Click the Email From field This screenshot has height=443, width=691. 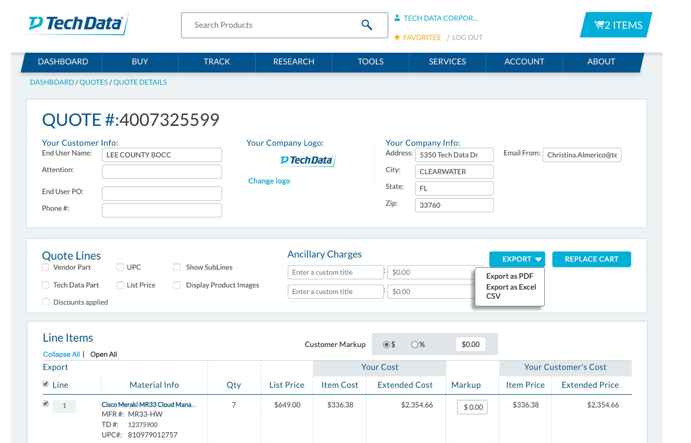click(x=582, y=155)
